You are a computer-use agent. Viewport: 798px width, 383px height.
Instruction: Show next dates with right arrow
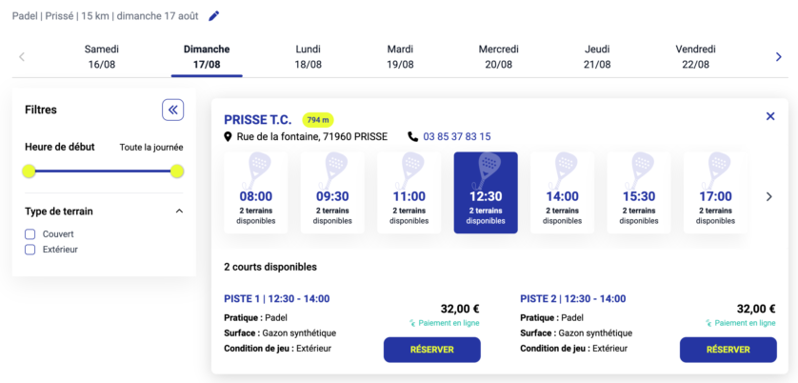[778, 57]
